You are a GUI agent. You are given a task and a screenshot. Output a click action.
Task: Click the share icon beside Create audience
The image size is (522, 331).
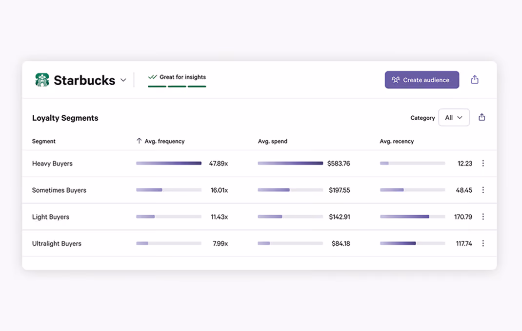[x=475, y=80]
